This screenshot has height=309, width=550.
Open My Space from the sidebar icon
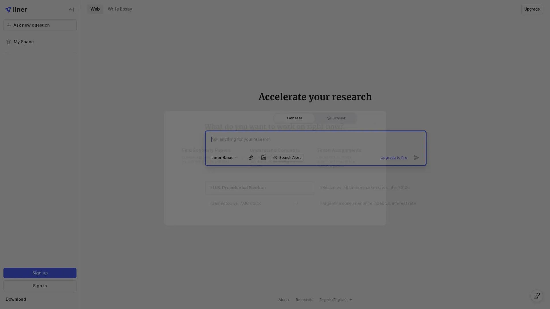point(9,42)
